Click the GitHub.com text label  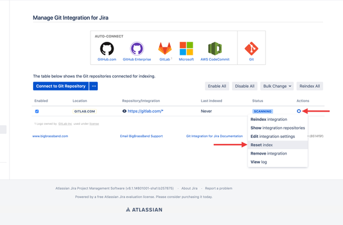coord(107,59)
